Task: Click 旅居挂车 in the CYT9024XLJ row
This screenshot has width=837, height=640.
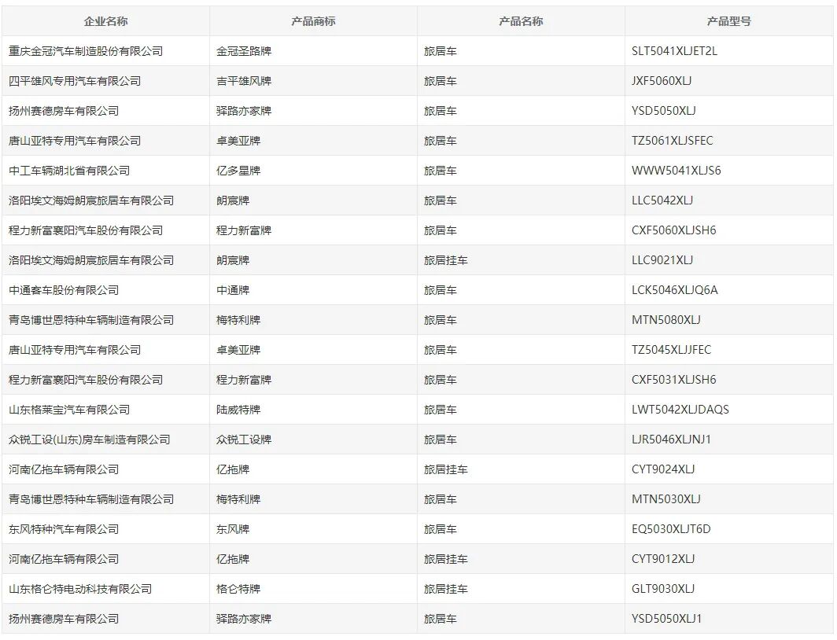Action: [446, 469]
